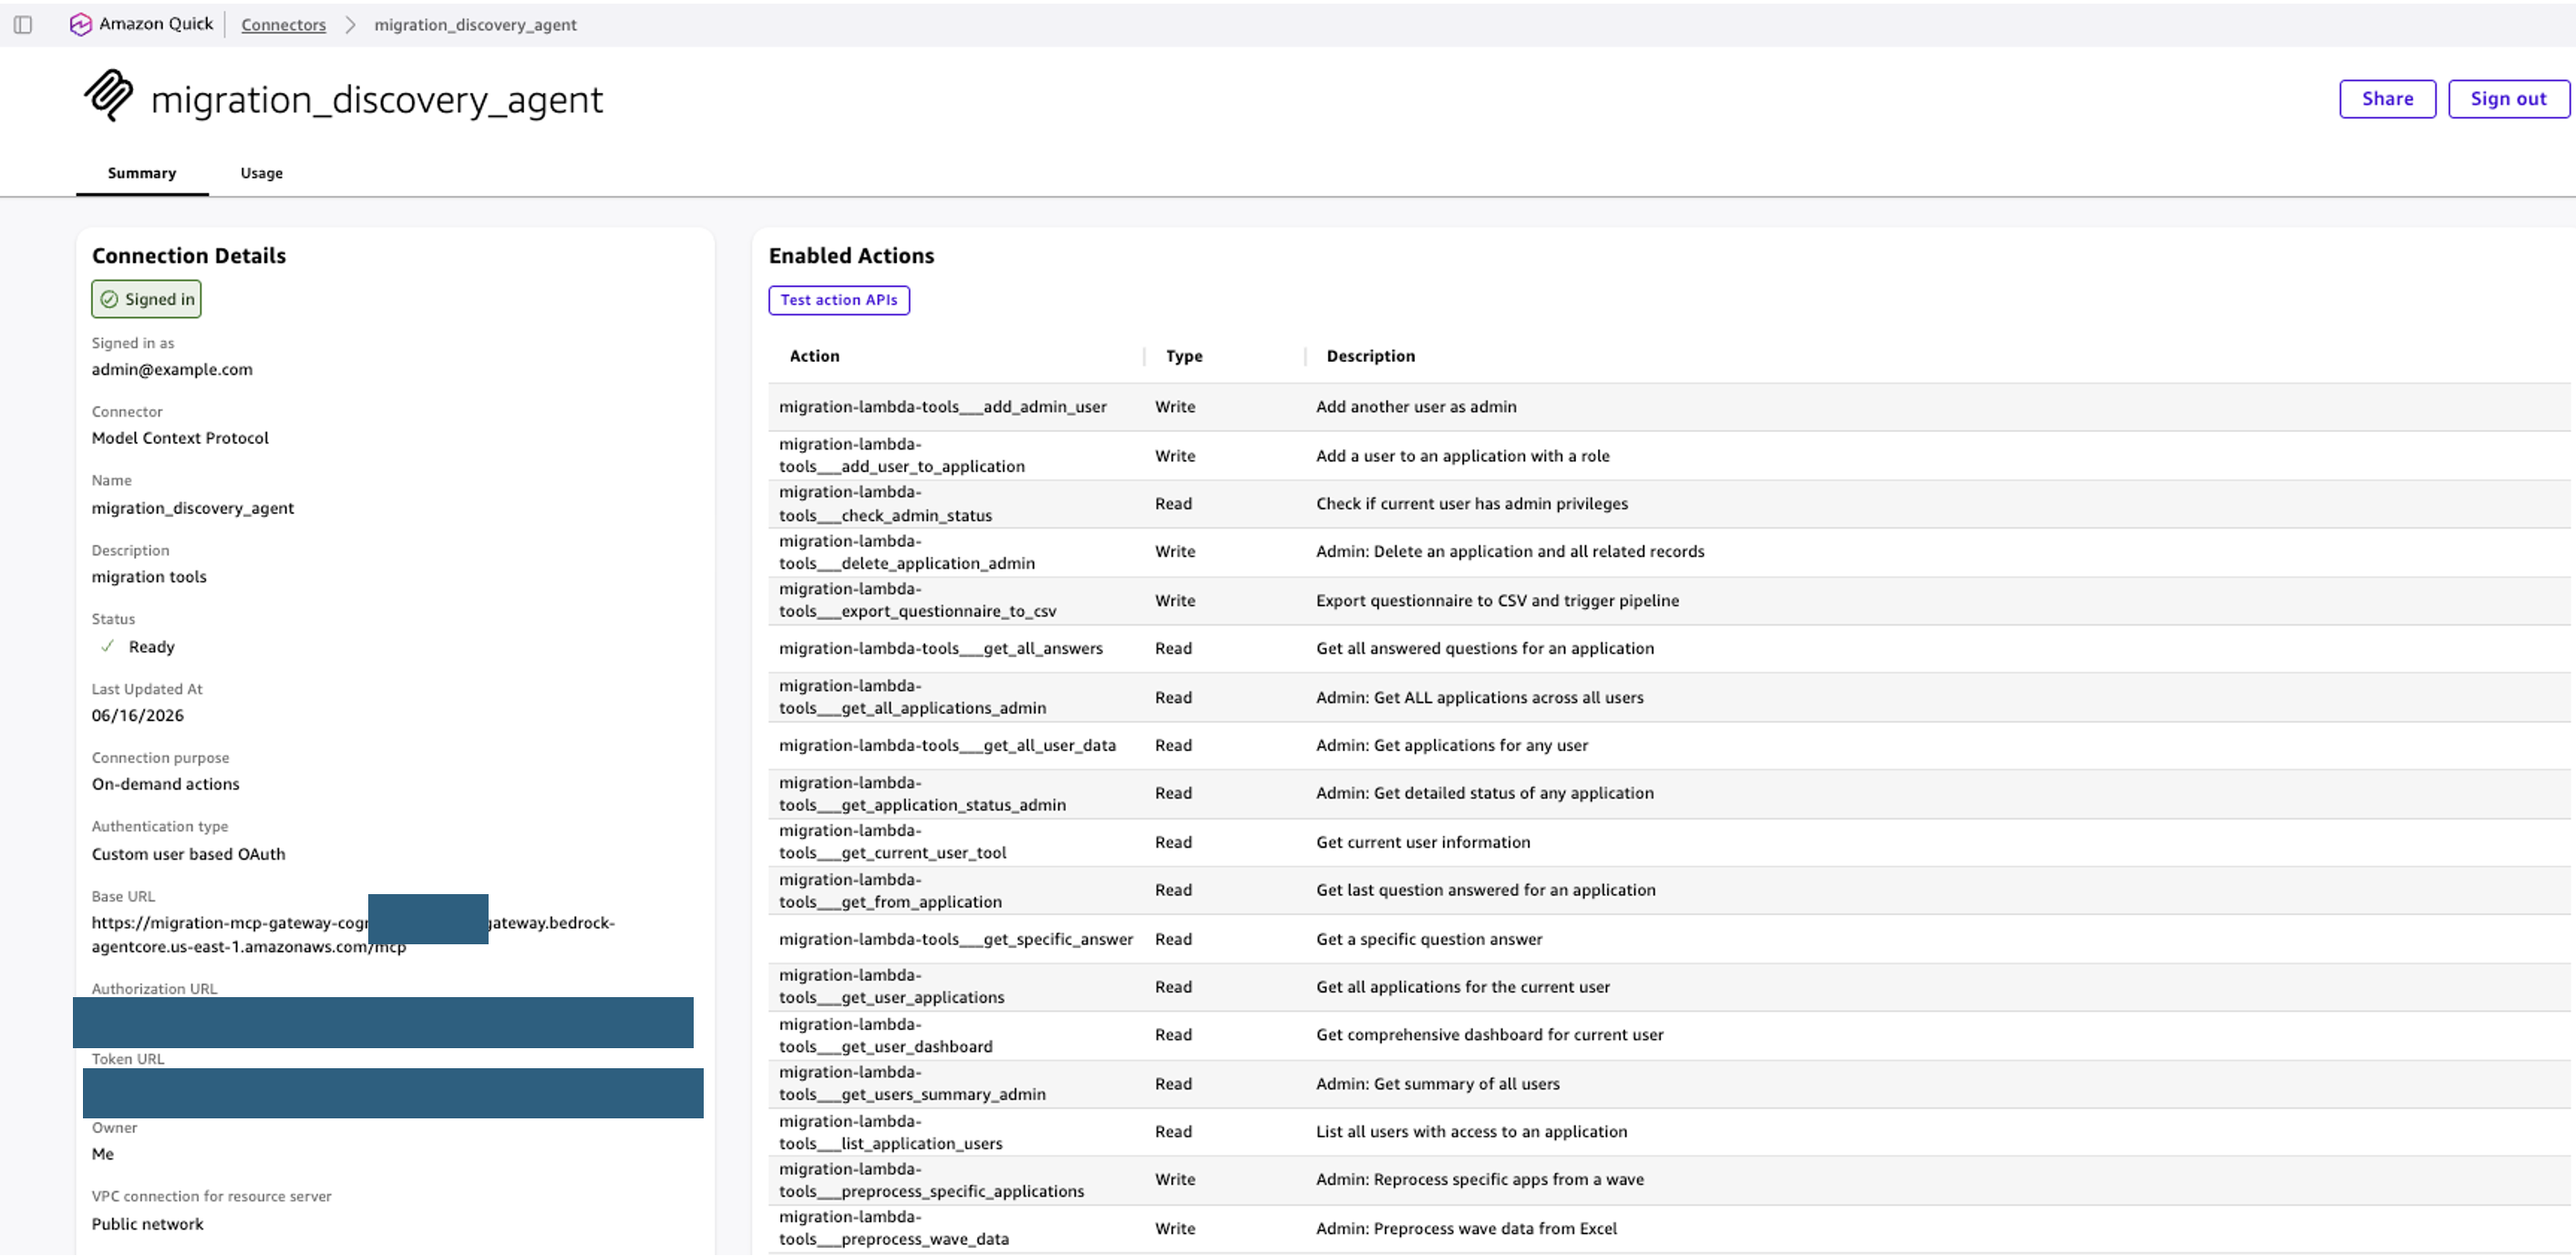Click the Model Context Protocol connector value
Image resolution: width=2576 pixels, height=1256 pixels.
(180, 438)
